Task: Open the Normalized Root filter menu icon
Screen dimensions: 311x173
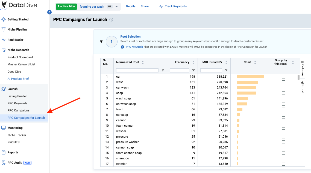Action: point(163,70)
